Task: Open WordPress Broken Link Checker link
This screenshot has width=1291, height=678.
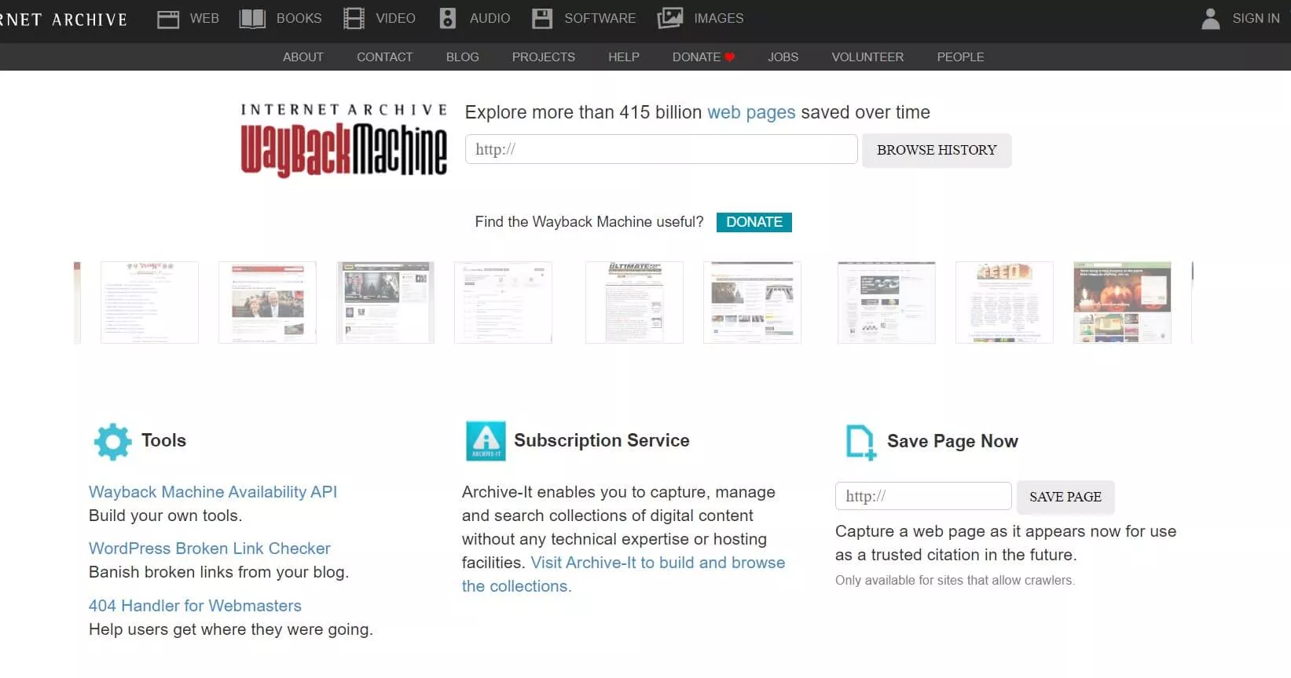Action: (209, 549)
